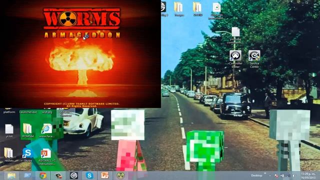Select the Launcher.exe desktop label

tap(28, 112)
